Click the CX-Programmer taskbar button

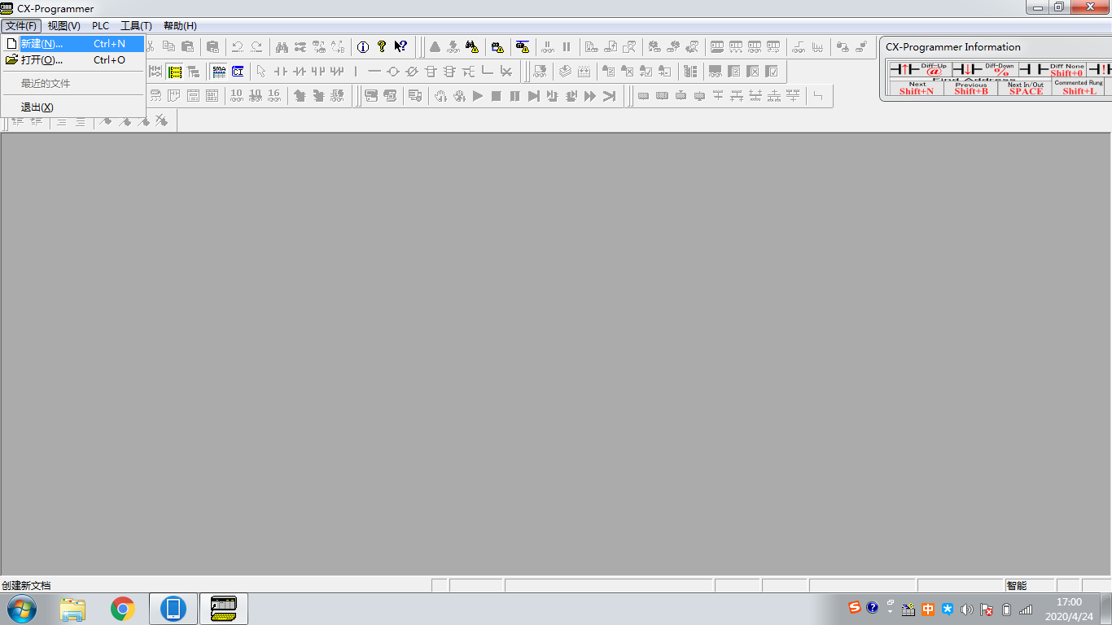(224, 609)
